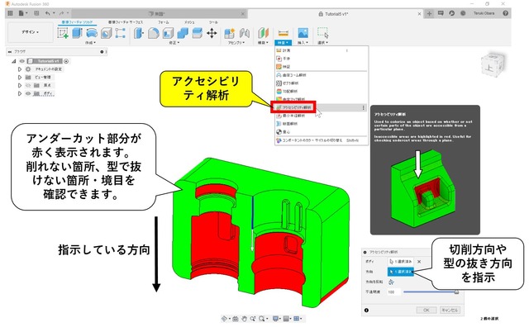Expand the Named Views tree node
The height and width of the screenshot is (327, 529).
20,77
